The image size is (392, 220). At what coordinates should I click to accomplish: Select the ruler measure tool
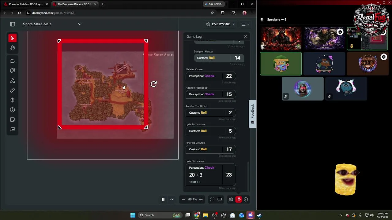click(12, 90)
